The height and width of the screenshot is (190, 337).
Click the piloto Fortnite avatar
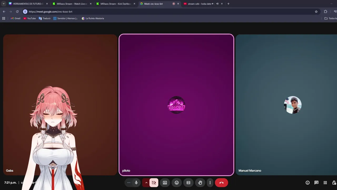tap(176, 105)
